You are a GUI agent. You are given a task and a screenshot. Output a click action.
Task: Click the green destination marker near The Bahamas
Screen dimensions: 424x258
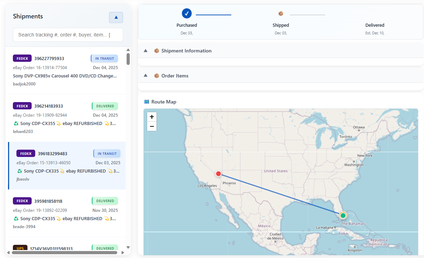pyautogui.click(x=343, y=215)
